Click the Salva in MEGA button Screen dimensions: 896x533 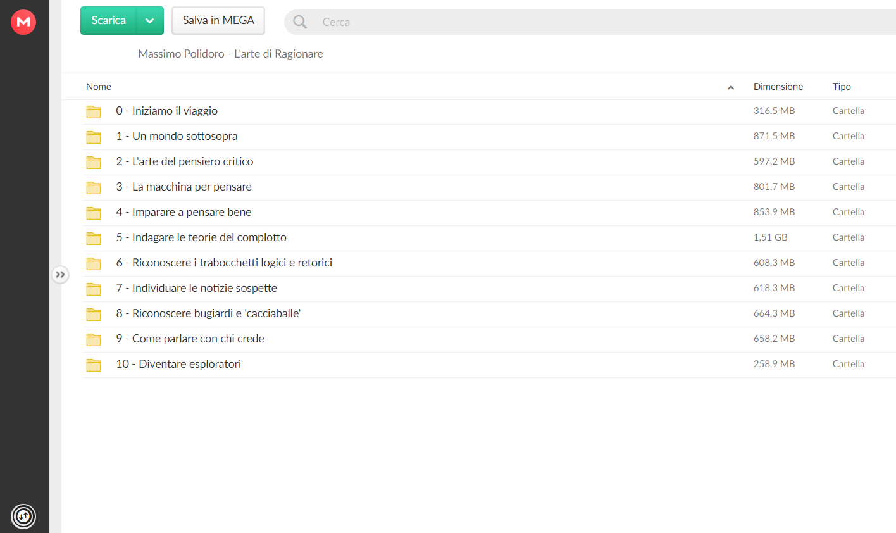218,21
